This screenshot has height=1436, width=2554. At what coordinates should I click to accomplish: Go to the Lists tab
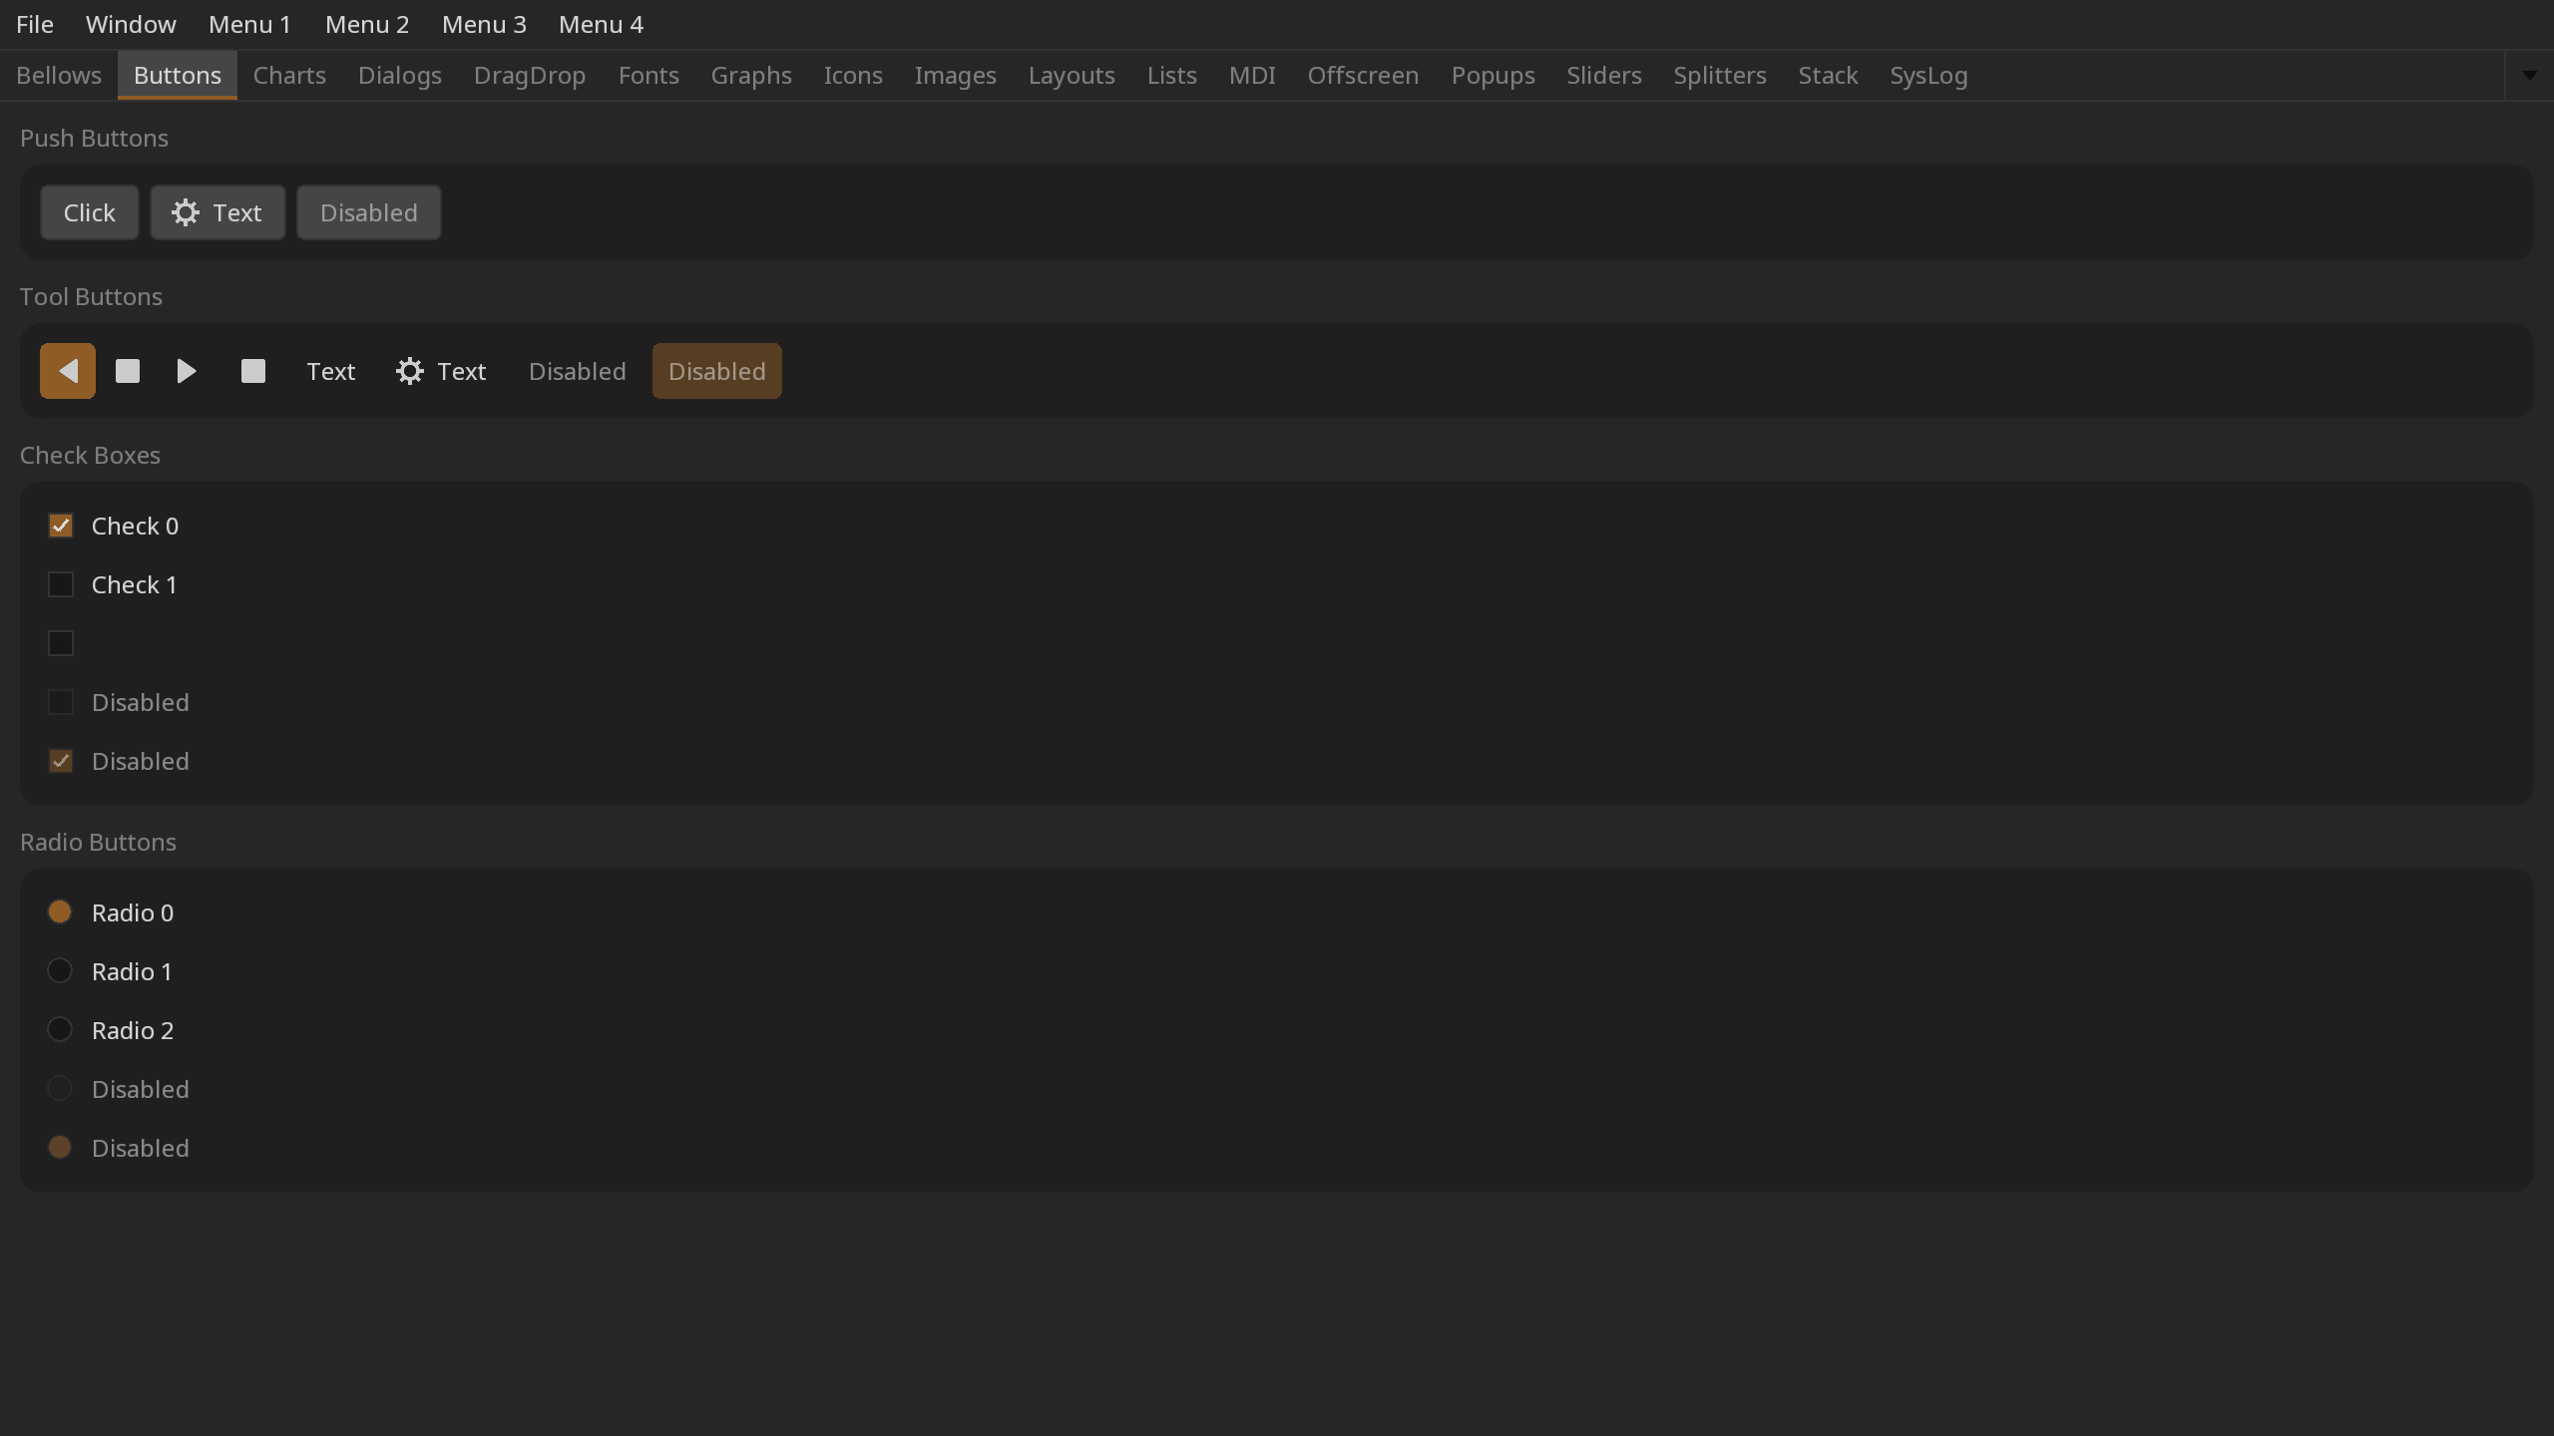(x=1172, y=76)
